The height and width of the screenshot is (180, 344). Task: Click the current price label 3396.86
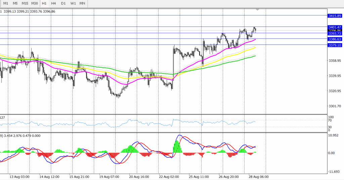(x=335, y=31)
